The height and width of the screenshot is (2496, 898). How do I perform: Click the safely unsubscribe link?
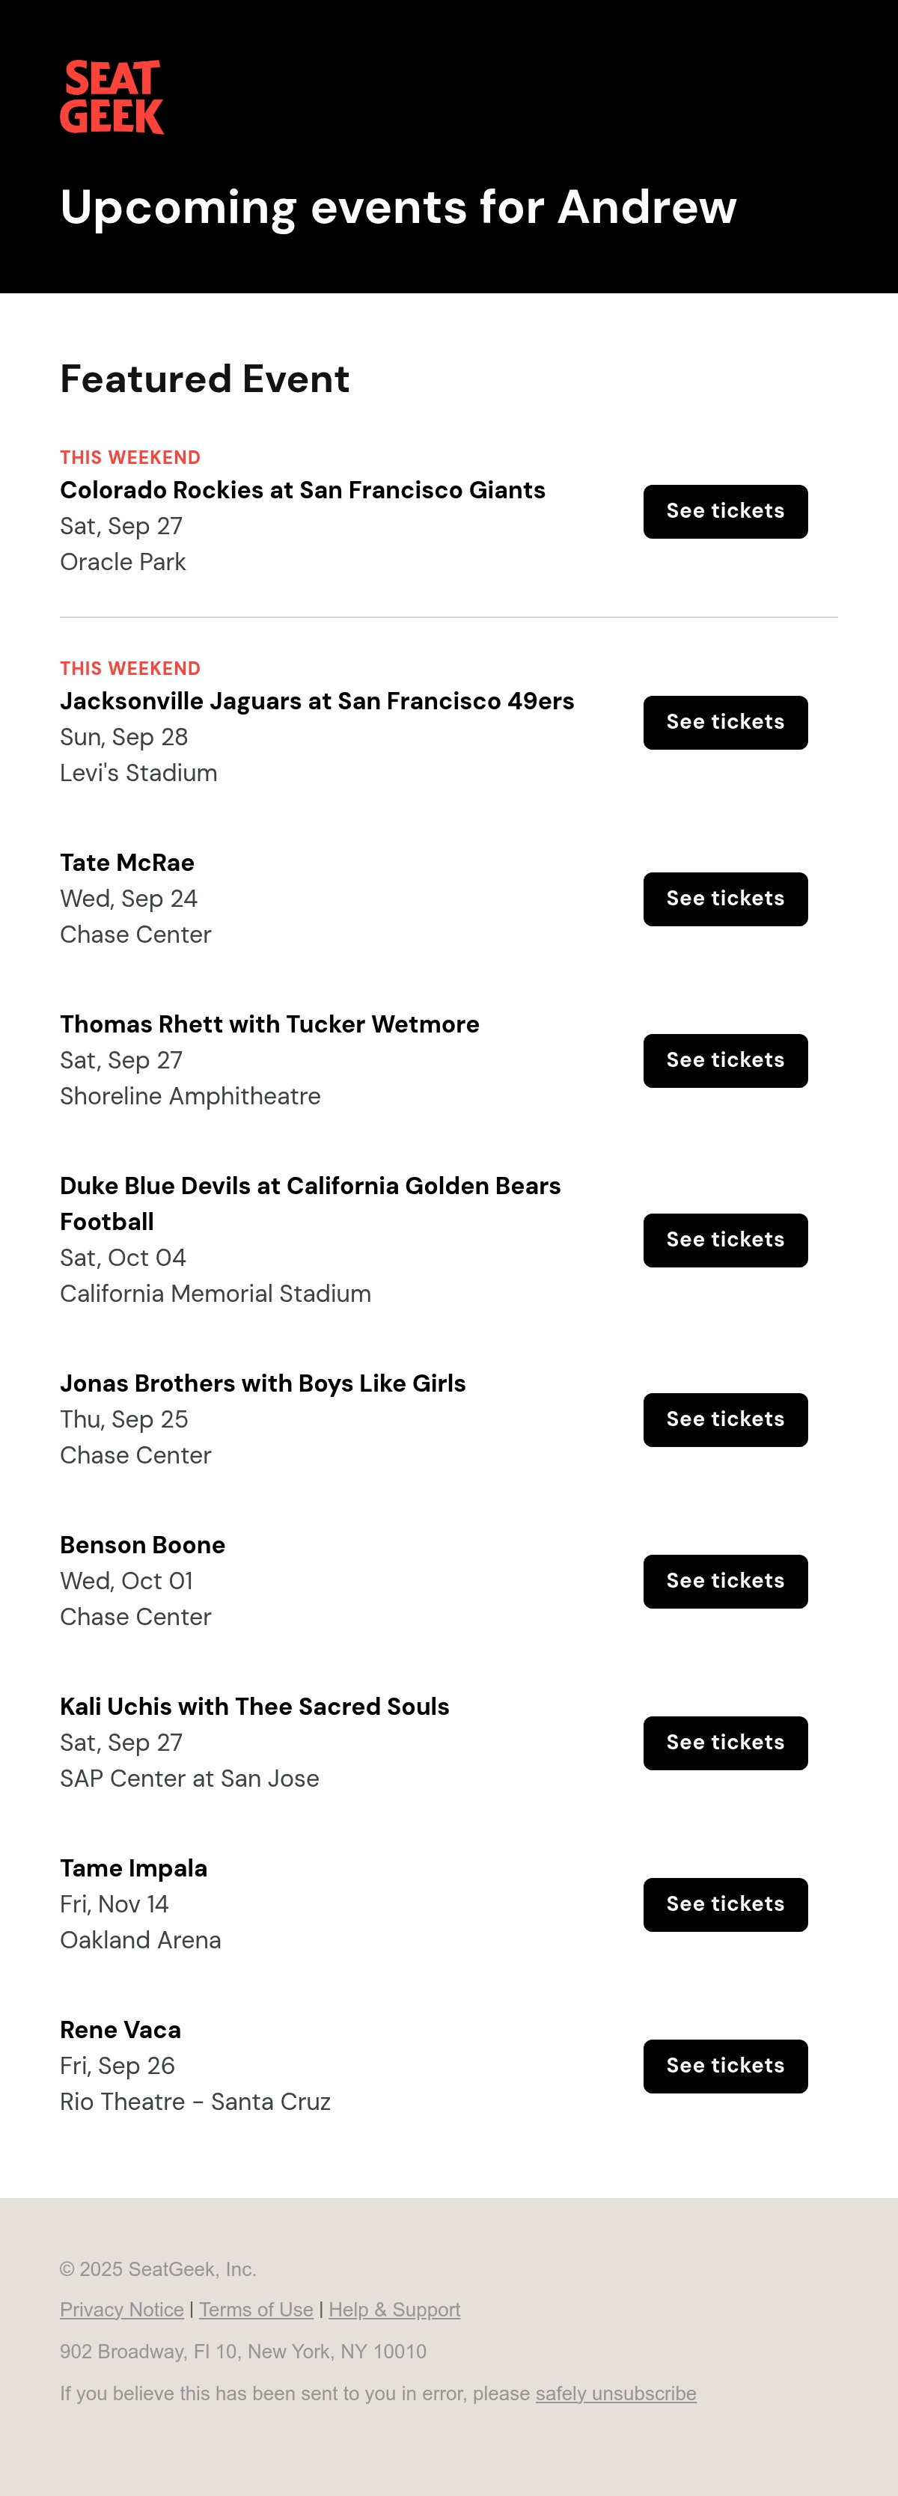pos(616,2393)
